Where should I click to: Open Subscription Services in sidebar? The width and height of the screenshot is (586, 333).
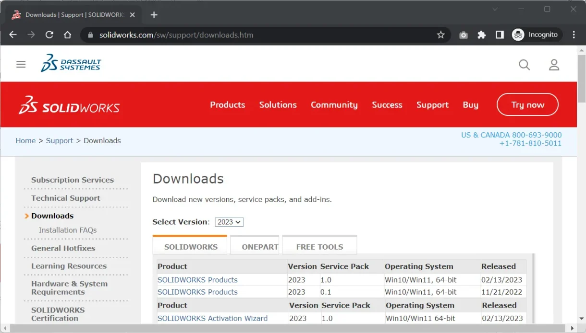pos(73,180)
